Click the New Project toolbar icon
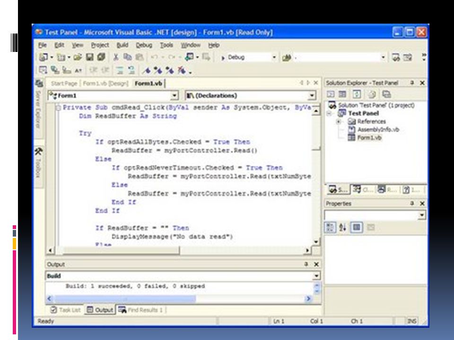 tap(44, 57)
